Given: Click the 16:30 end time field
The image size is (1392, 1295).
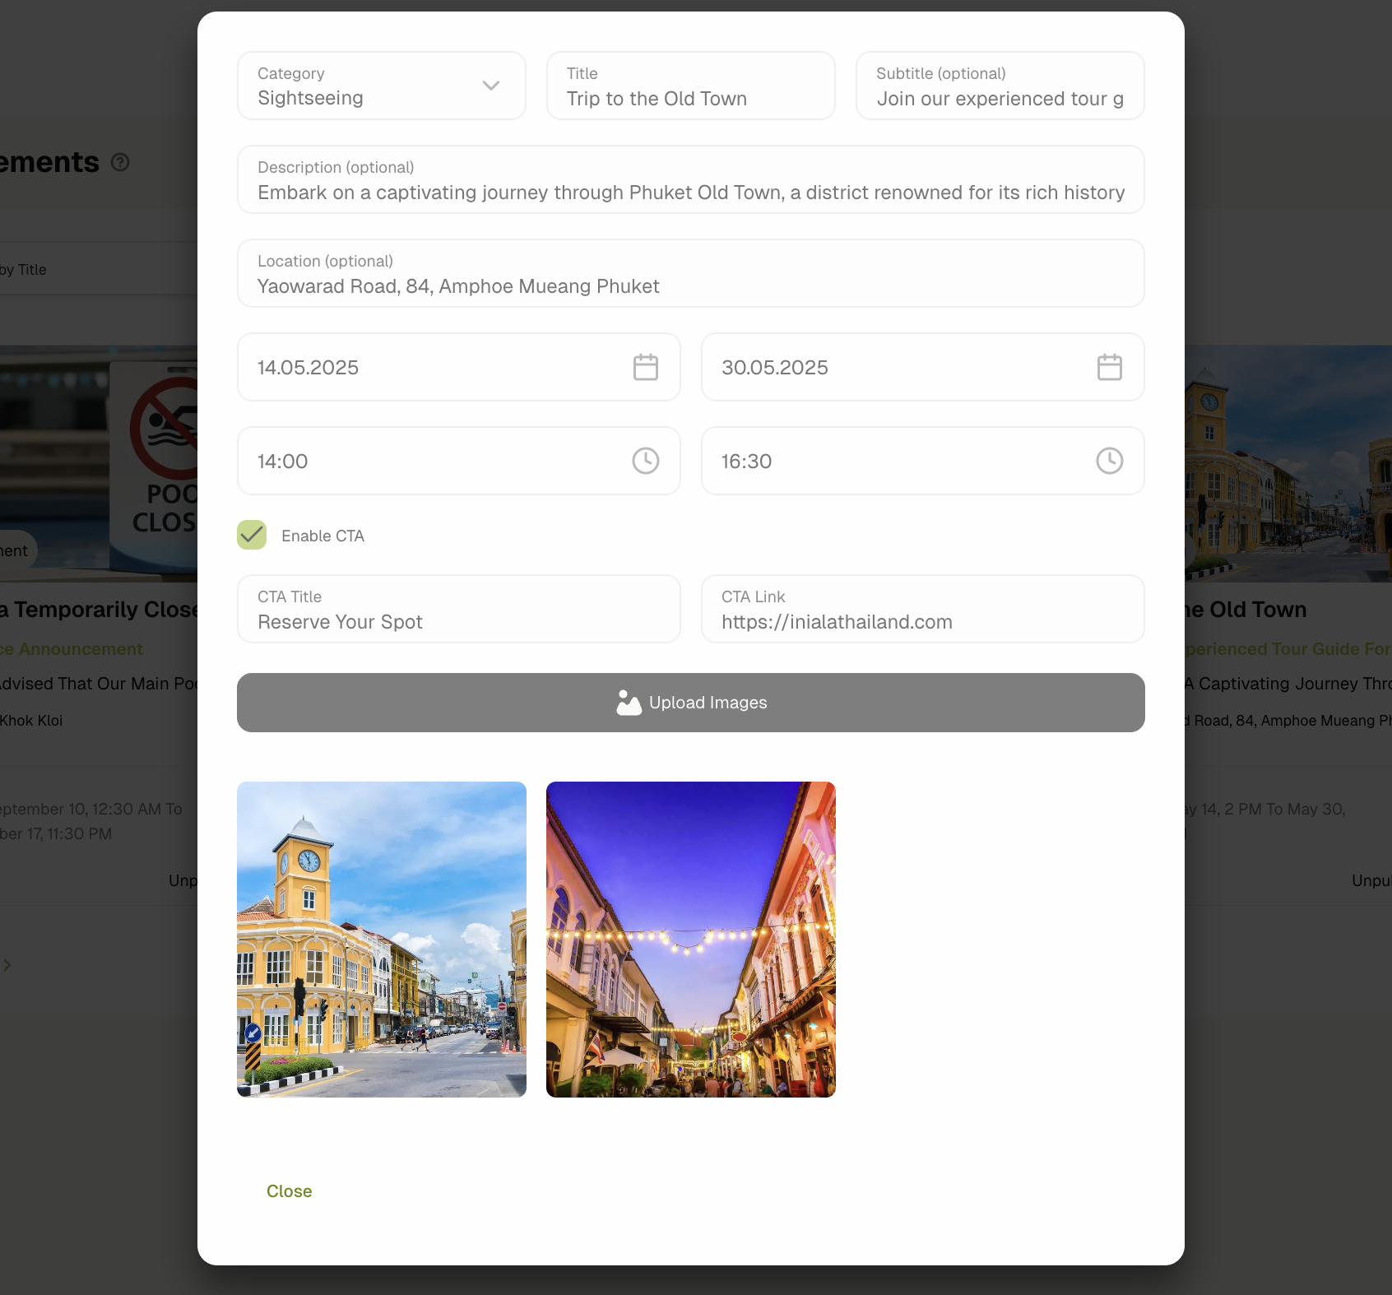Looking at the screenshot, I should coord(897,462).
